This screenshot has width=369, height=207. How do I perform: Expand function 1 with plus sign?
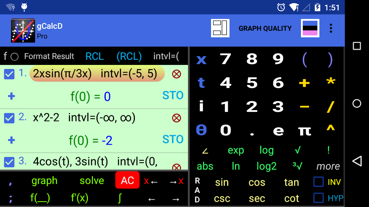(11, 96)
